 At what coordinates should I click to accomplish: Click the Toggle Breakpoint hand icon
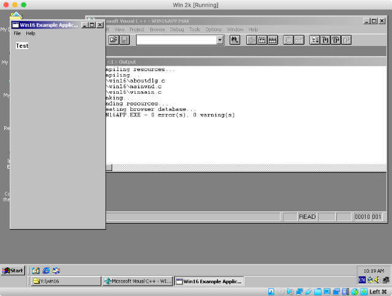[x=288, y=40]
